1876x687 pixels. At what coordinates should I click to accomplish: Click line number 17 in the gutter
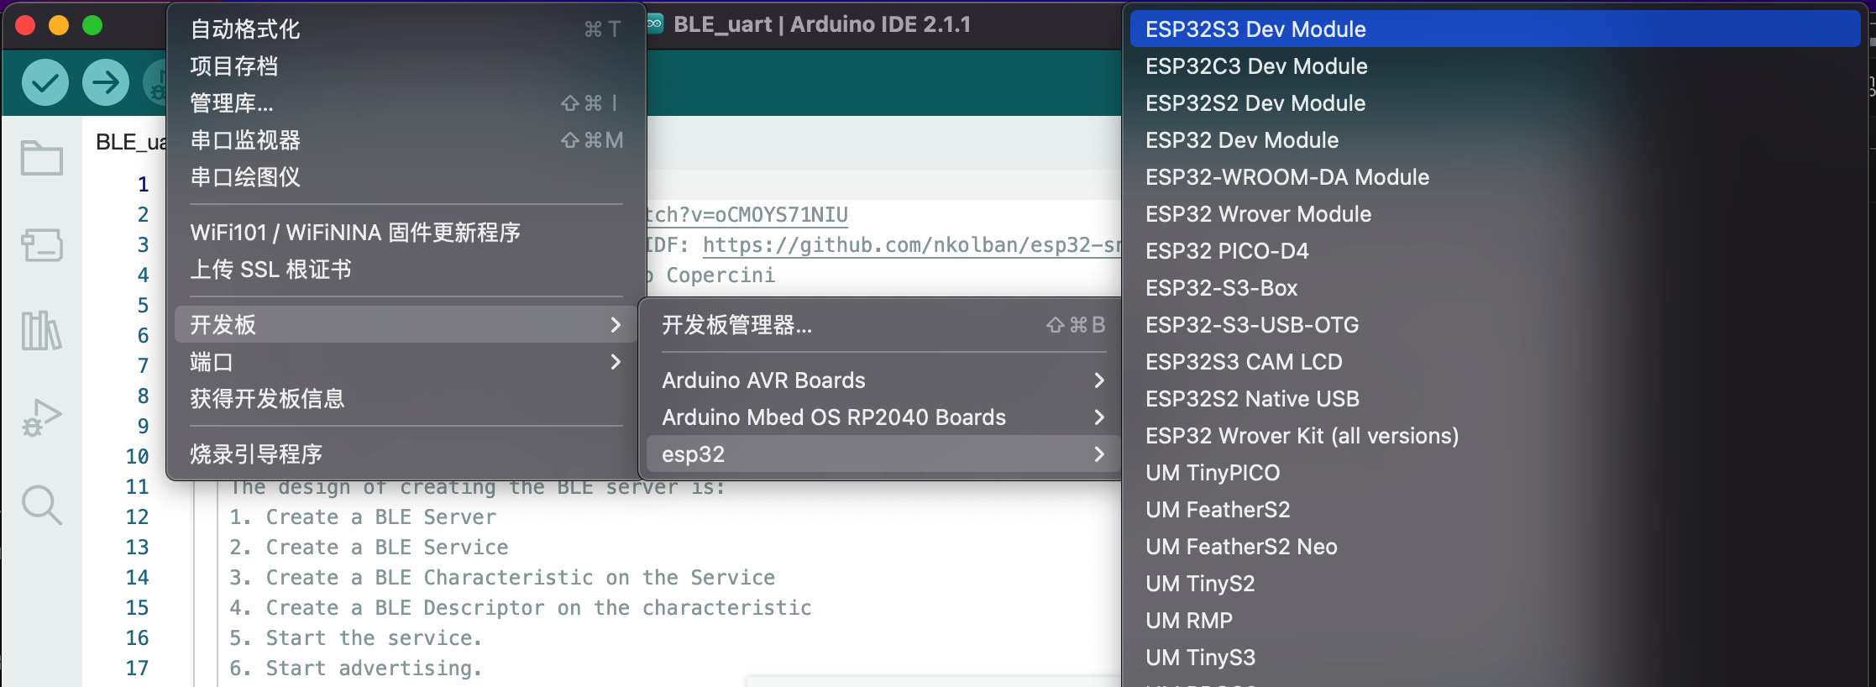[x=137, y=668]
